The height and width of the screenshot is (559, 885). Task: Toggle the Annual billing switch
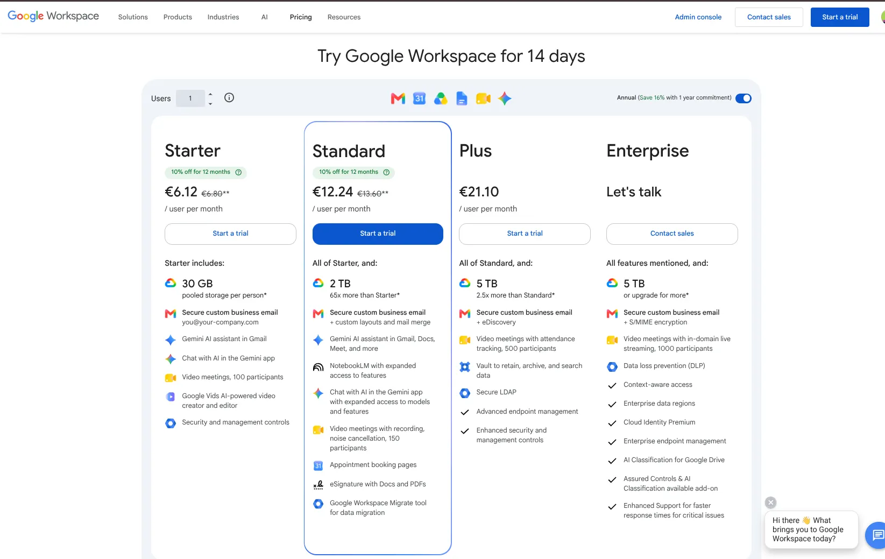[x=744, y=98]
